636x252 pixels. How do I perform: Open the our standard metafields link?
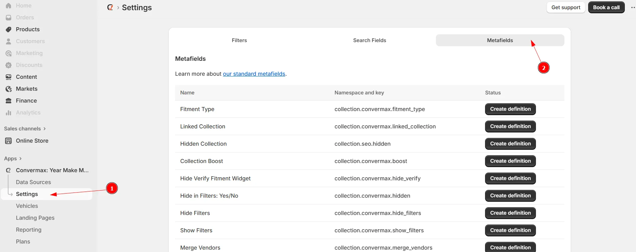point(254,74)
